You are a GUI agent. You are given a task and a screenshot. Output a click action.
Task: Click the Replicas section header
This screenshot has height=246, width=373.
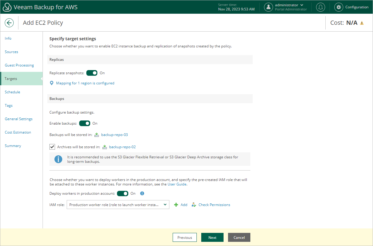coord(150,60)
